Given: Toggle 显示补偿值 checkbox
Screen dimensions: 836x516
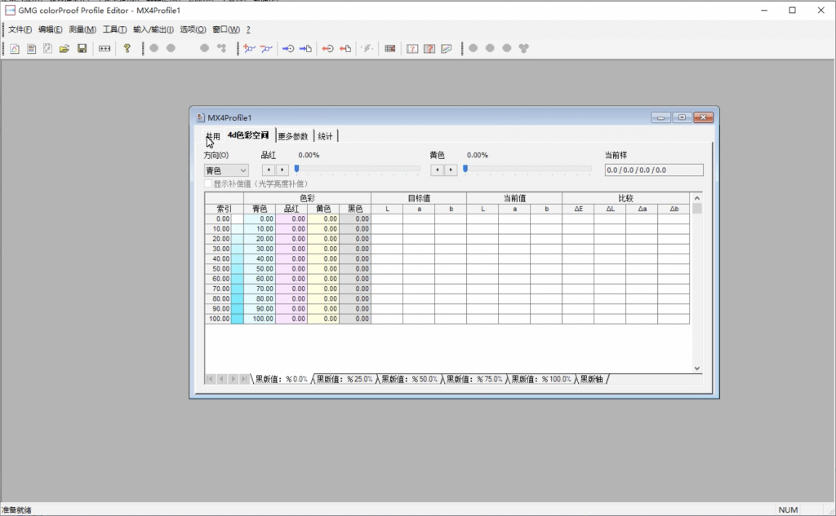Looking at the screenshot, I should click(208, 183).
